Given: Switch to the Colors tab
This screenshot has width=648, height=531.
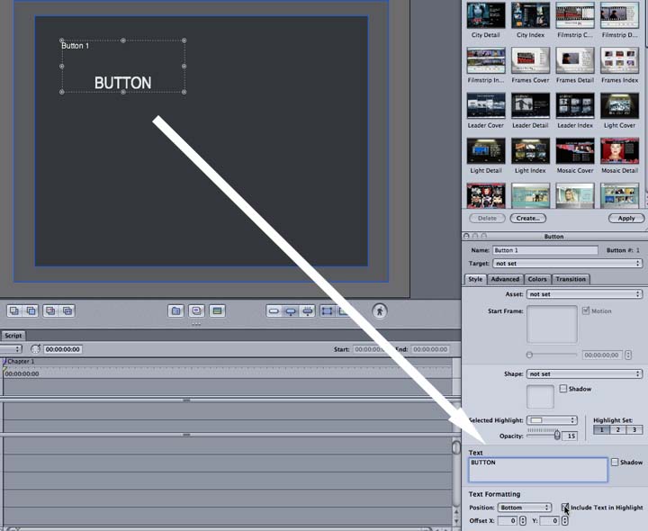Looking at the screenshot, I should tap(537, 279).
